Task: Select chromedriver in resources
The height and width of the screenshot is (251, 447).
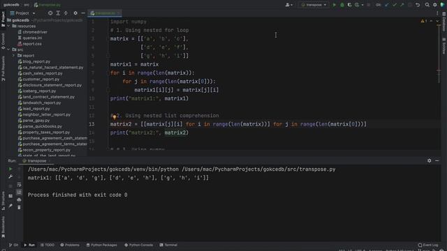Action: pyautogui.click(x=35, y=32)
